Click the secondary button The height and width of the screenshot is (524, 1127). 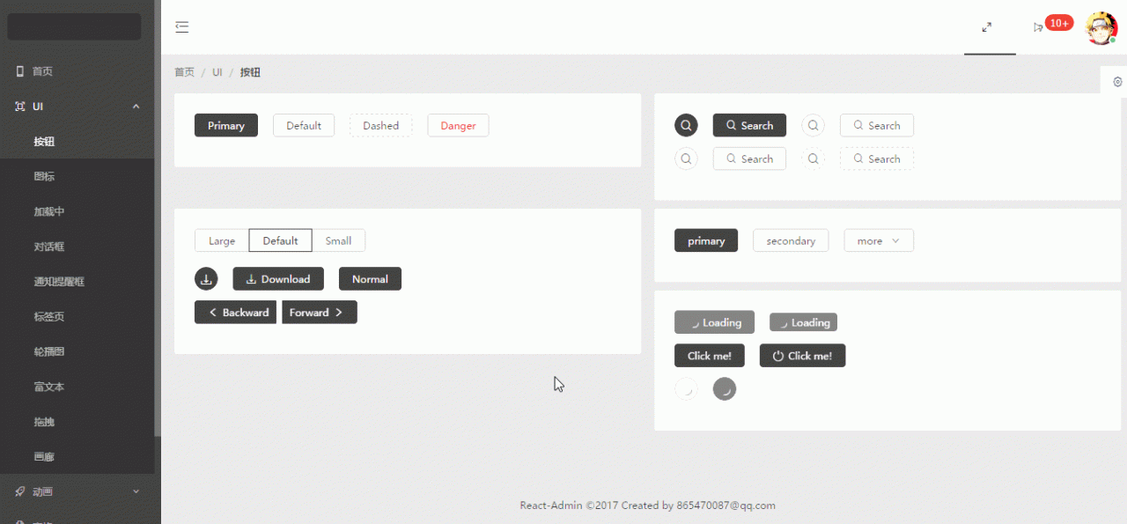tap(791, 240)
